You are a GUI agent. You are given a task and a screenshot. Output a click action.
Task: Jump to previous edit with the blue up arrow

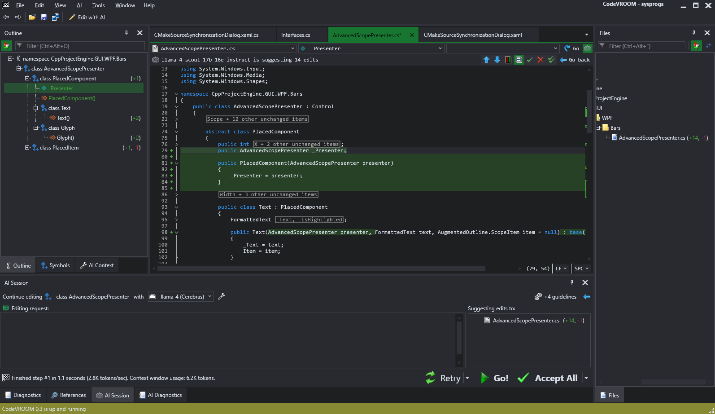click(x=486, y=60)
